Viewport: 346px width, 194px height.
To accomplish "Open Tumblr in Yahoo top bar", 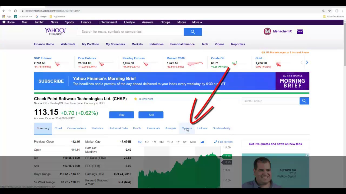I will pyautogui.click(x=39, y=22).
